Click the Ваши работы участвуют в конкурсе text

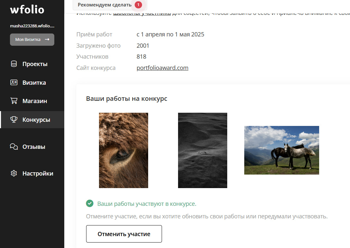click(x=147, y=204)
